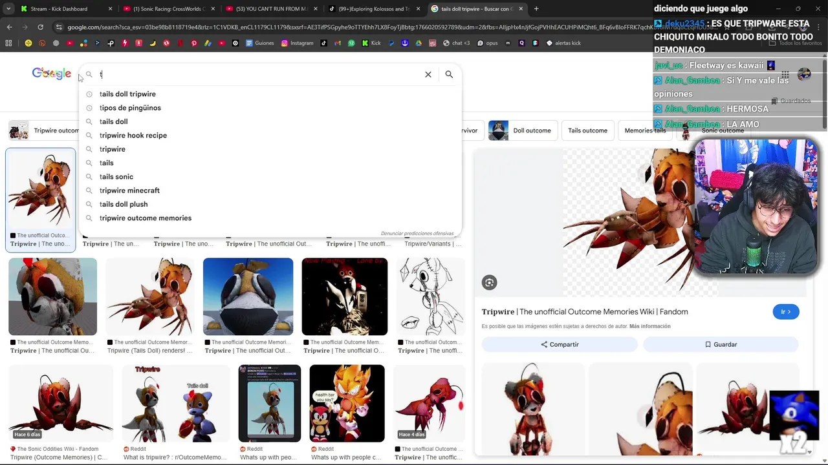The height and width of the screenshot is (465, 828).
Task: Open the opus bookmark
Action: pos(488,43)
